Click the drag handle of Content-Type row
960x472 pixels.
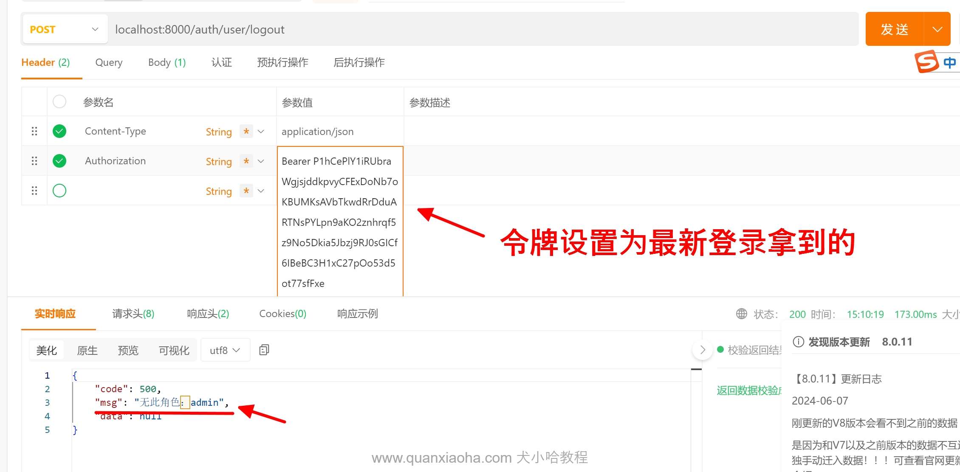click(x=34, y=131)
